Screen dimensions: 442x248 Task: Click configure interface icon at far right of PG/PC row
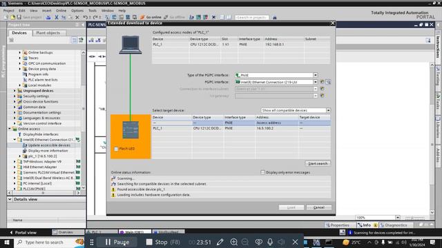click(329, 82)
